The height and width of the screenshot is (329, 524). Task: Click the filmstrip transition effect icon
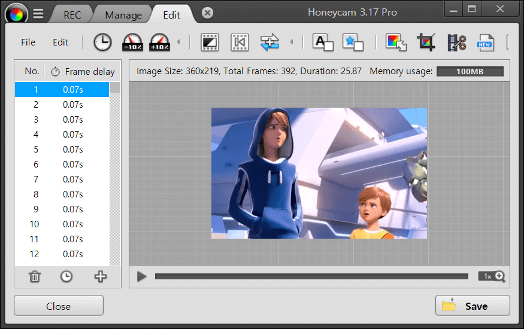coord(210,42)
